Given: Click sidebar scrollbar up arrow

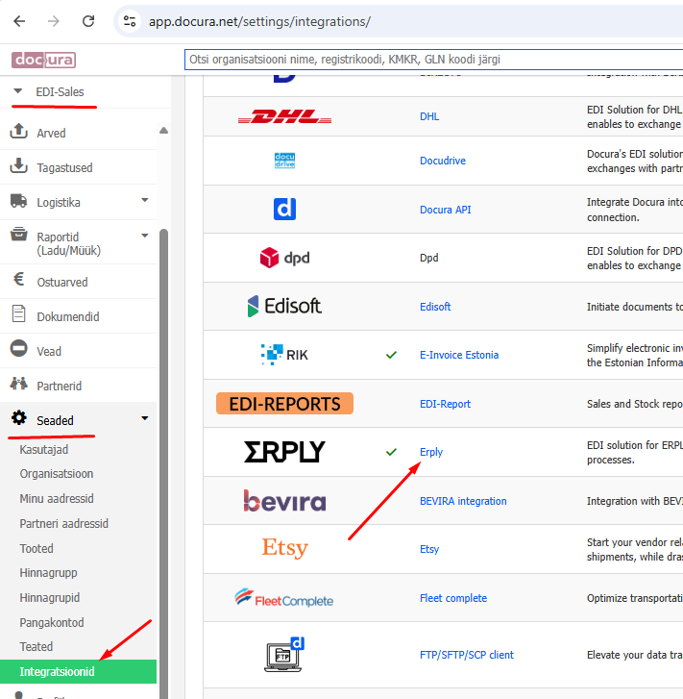Looking at the screenshot, I should pyautogui.click(x=163, y=131).
